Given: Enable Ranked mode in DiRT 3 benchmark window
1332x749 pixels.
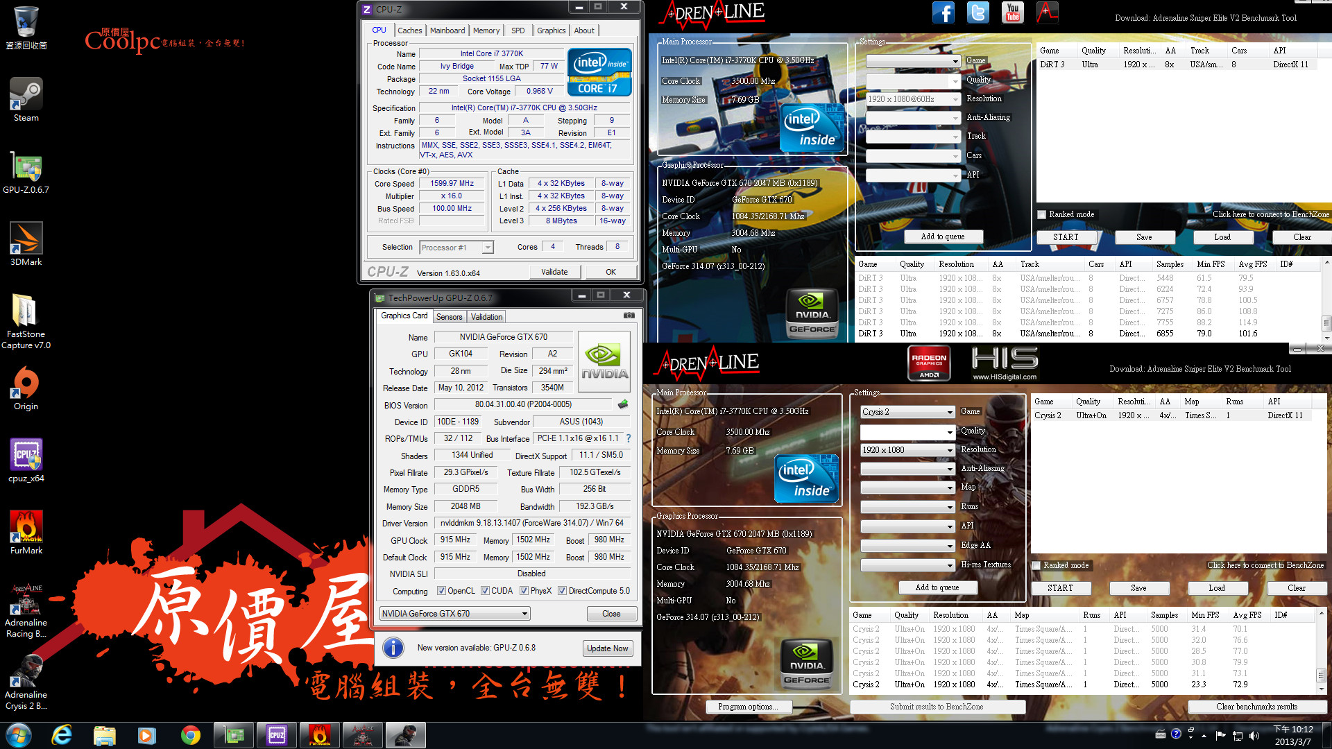Looking at the screenshot, I should pyautogui.click(x=1041, y=214).
